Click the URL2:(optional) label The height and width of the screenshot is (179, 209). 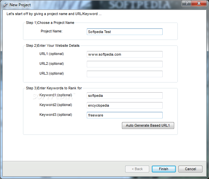pos(52,64)
